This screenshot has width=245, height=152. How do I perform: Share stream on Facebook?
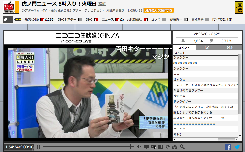tap(228, 147)
